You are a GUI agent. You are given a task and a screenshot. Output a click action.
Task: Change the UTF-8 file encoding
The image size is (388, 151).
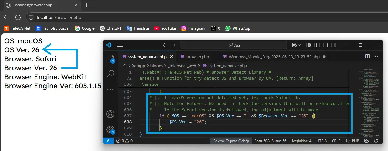[322, 141]
